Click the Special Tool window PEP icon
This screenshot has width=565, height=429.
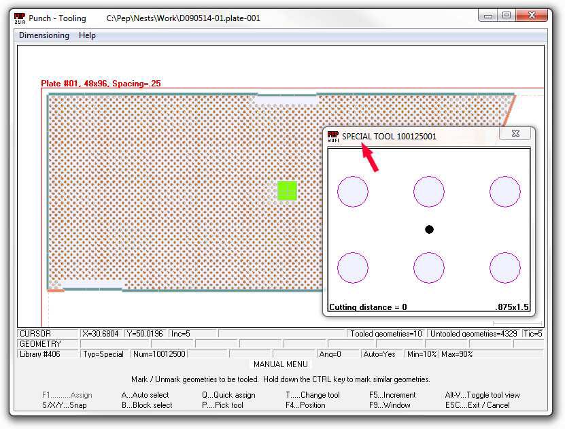coord(333,136)
